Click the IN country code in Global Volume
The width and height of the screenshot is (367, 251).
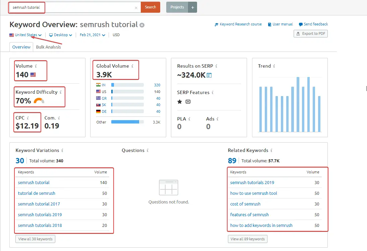point(104,85)
